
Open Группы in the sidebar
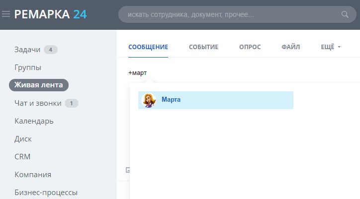coord(28,67)
